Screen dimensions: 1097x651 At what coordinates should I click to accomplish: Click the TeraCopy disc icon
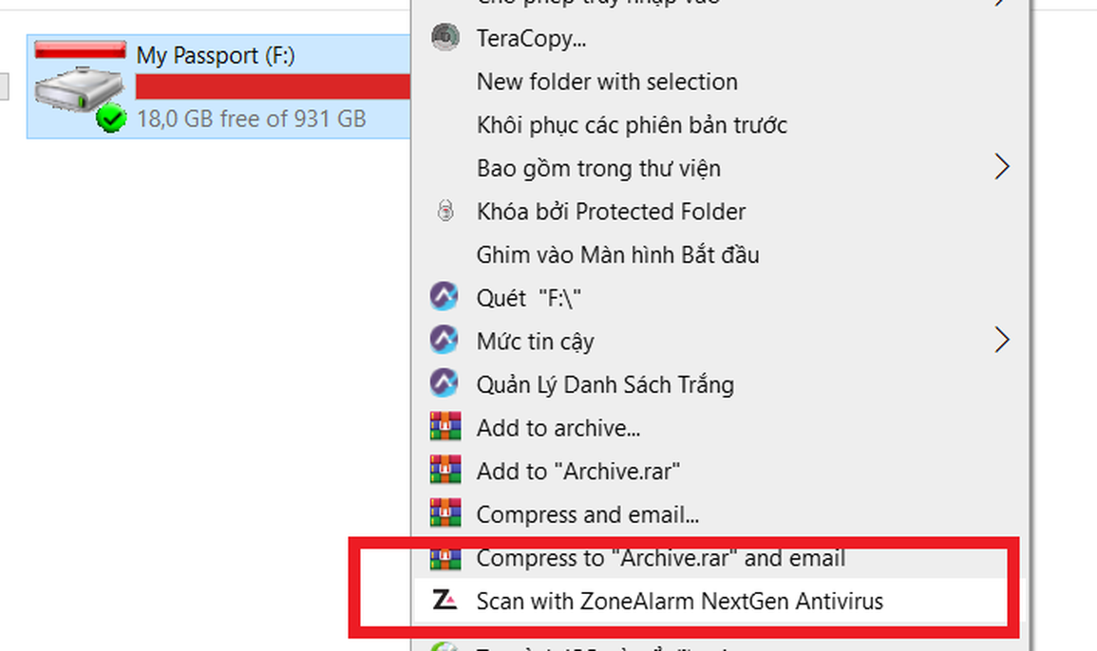[445, 37]
